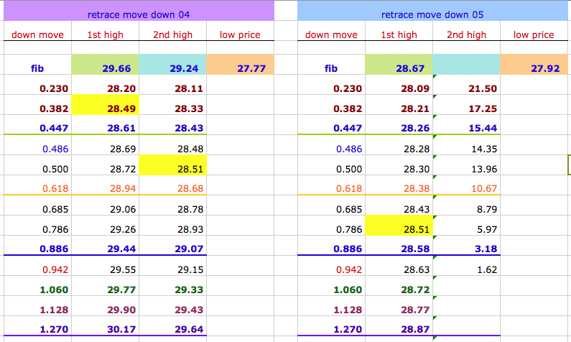The width and height of the screenshot is (571, 342).
Task: Click "2nd high" header in table 04
Action: tap(172, 34)
